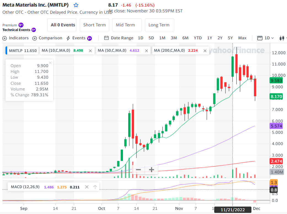
Task: Set chart range to 2Y
Action: pos(220,38)
